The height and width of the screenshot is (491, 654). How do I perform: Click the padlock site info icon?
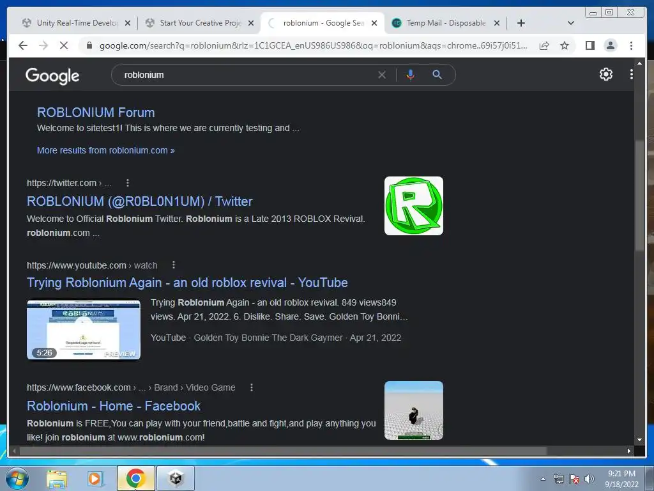pyautogui.click(x=89, y=45)
